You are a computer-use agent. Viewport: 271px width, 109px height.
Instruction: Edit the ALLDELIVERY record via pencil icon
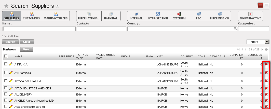click(x=11, y=94)
